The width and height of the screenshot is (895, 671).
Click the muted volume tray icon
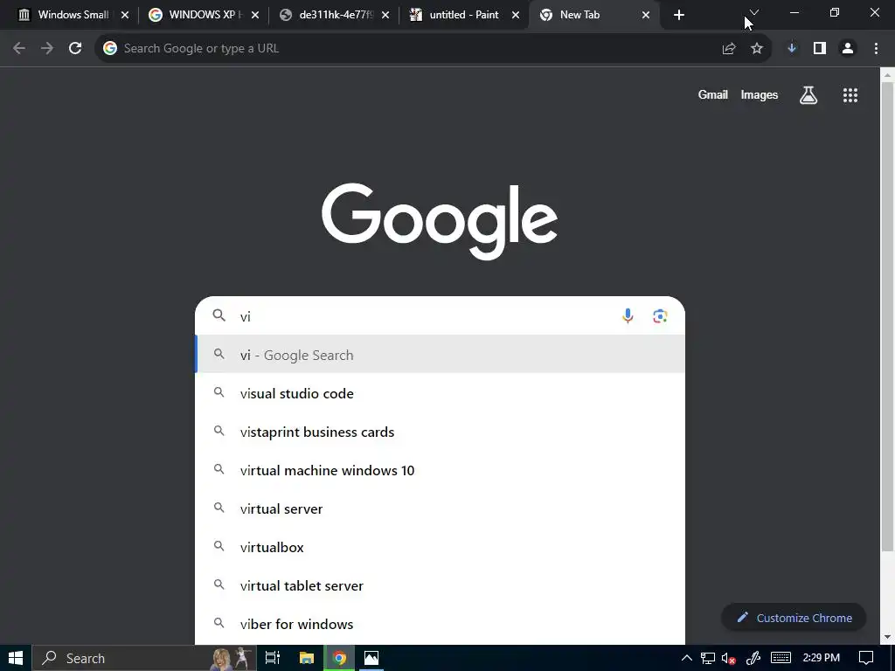pyautogui.click(x=728, y=659)
